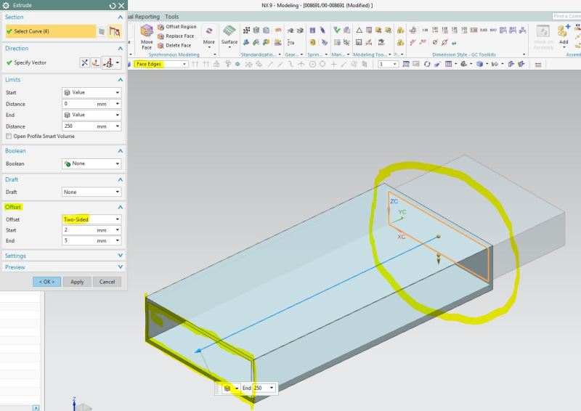The width and height of the screenshot is (581, 411).
Task: Expand the Synchronous Modeling group menu
Action: point(215,54)
